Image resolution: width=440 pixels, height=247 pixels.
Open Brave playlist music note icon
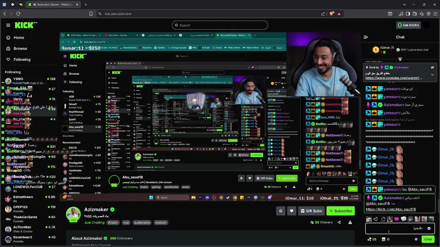pos(401,14)
